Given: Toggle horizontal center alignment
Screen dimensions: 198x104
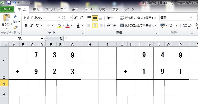Looking at the screenshot, I should tap(95, 26).
